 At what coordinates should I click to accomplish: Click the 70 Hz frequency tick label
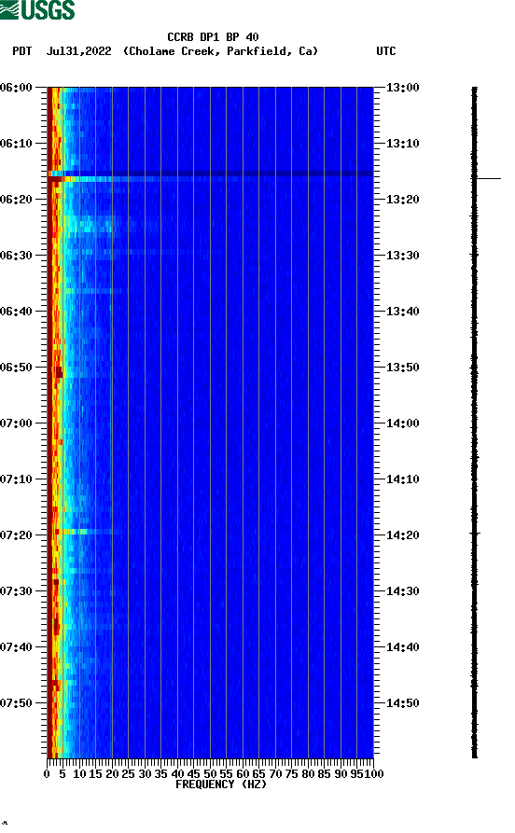275,774
